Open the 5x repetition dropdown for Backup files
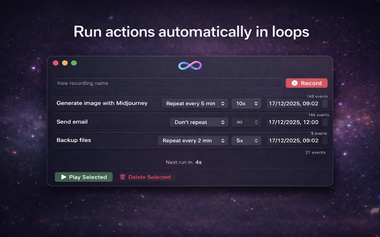Screen dimensions: 380x237 pyautogui.click(x=246, y=140)
